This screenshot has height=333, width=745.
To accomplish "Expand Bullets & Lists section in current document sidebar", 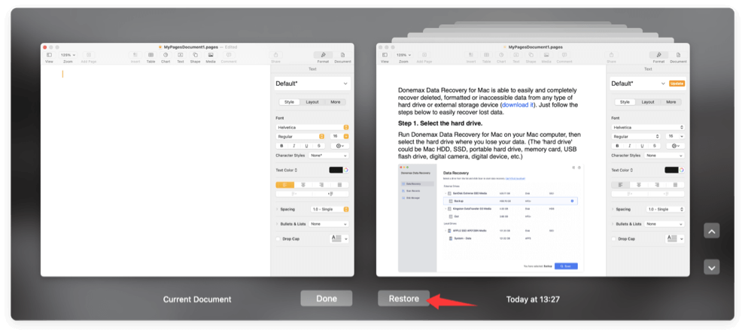I will 278,224.
